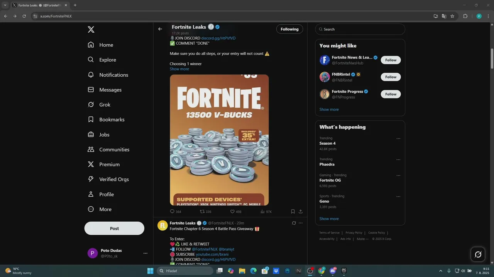Show hidden system tray icons
This screenshot has height=277, width=494.
click(x=440, y=271)
